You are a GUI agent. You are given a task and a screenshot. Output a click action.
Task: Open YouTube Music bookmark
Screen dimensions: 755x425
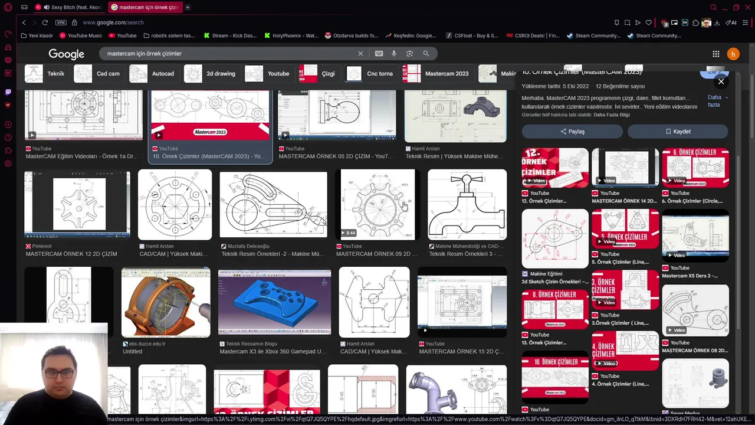click(x=80, y=35)
